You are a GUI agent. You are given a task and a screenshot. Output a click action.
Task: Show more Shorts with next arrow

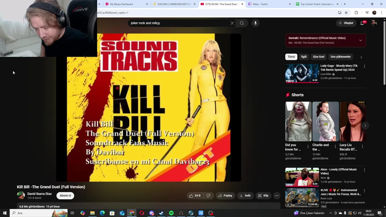(365, 125)
